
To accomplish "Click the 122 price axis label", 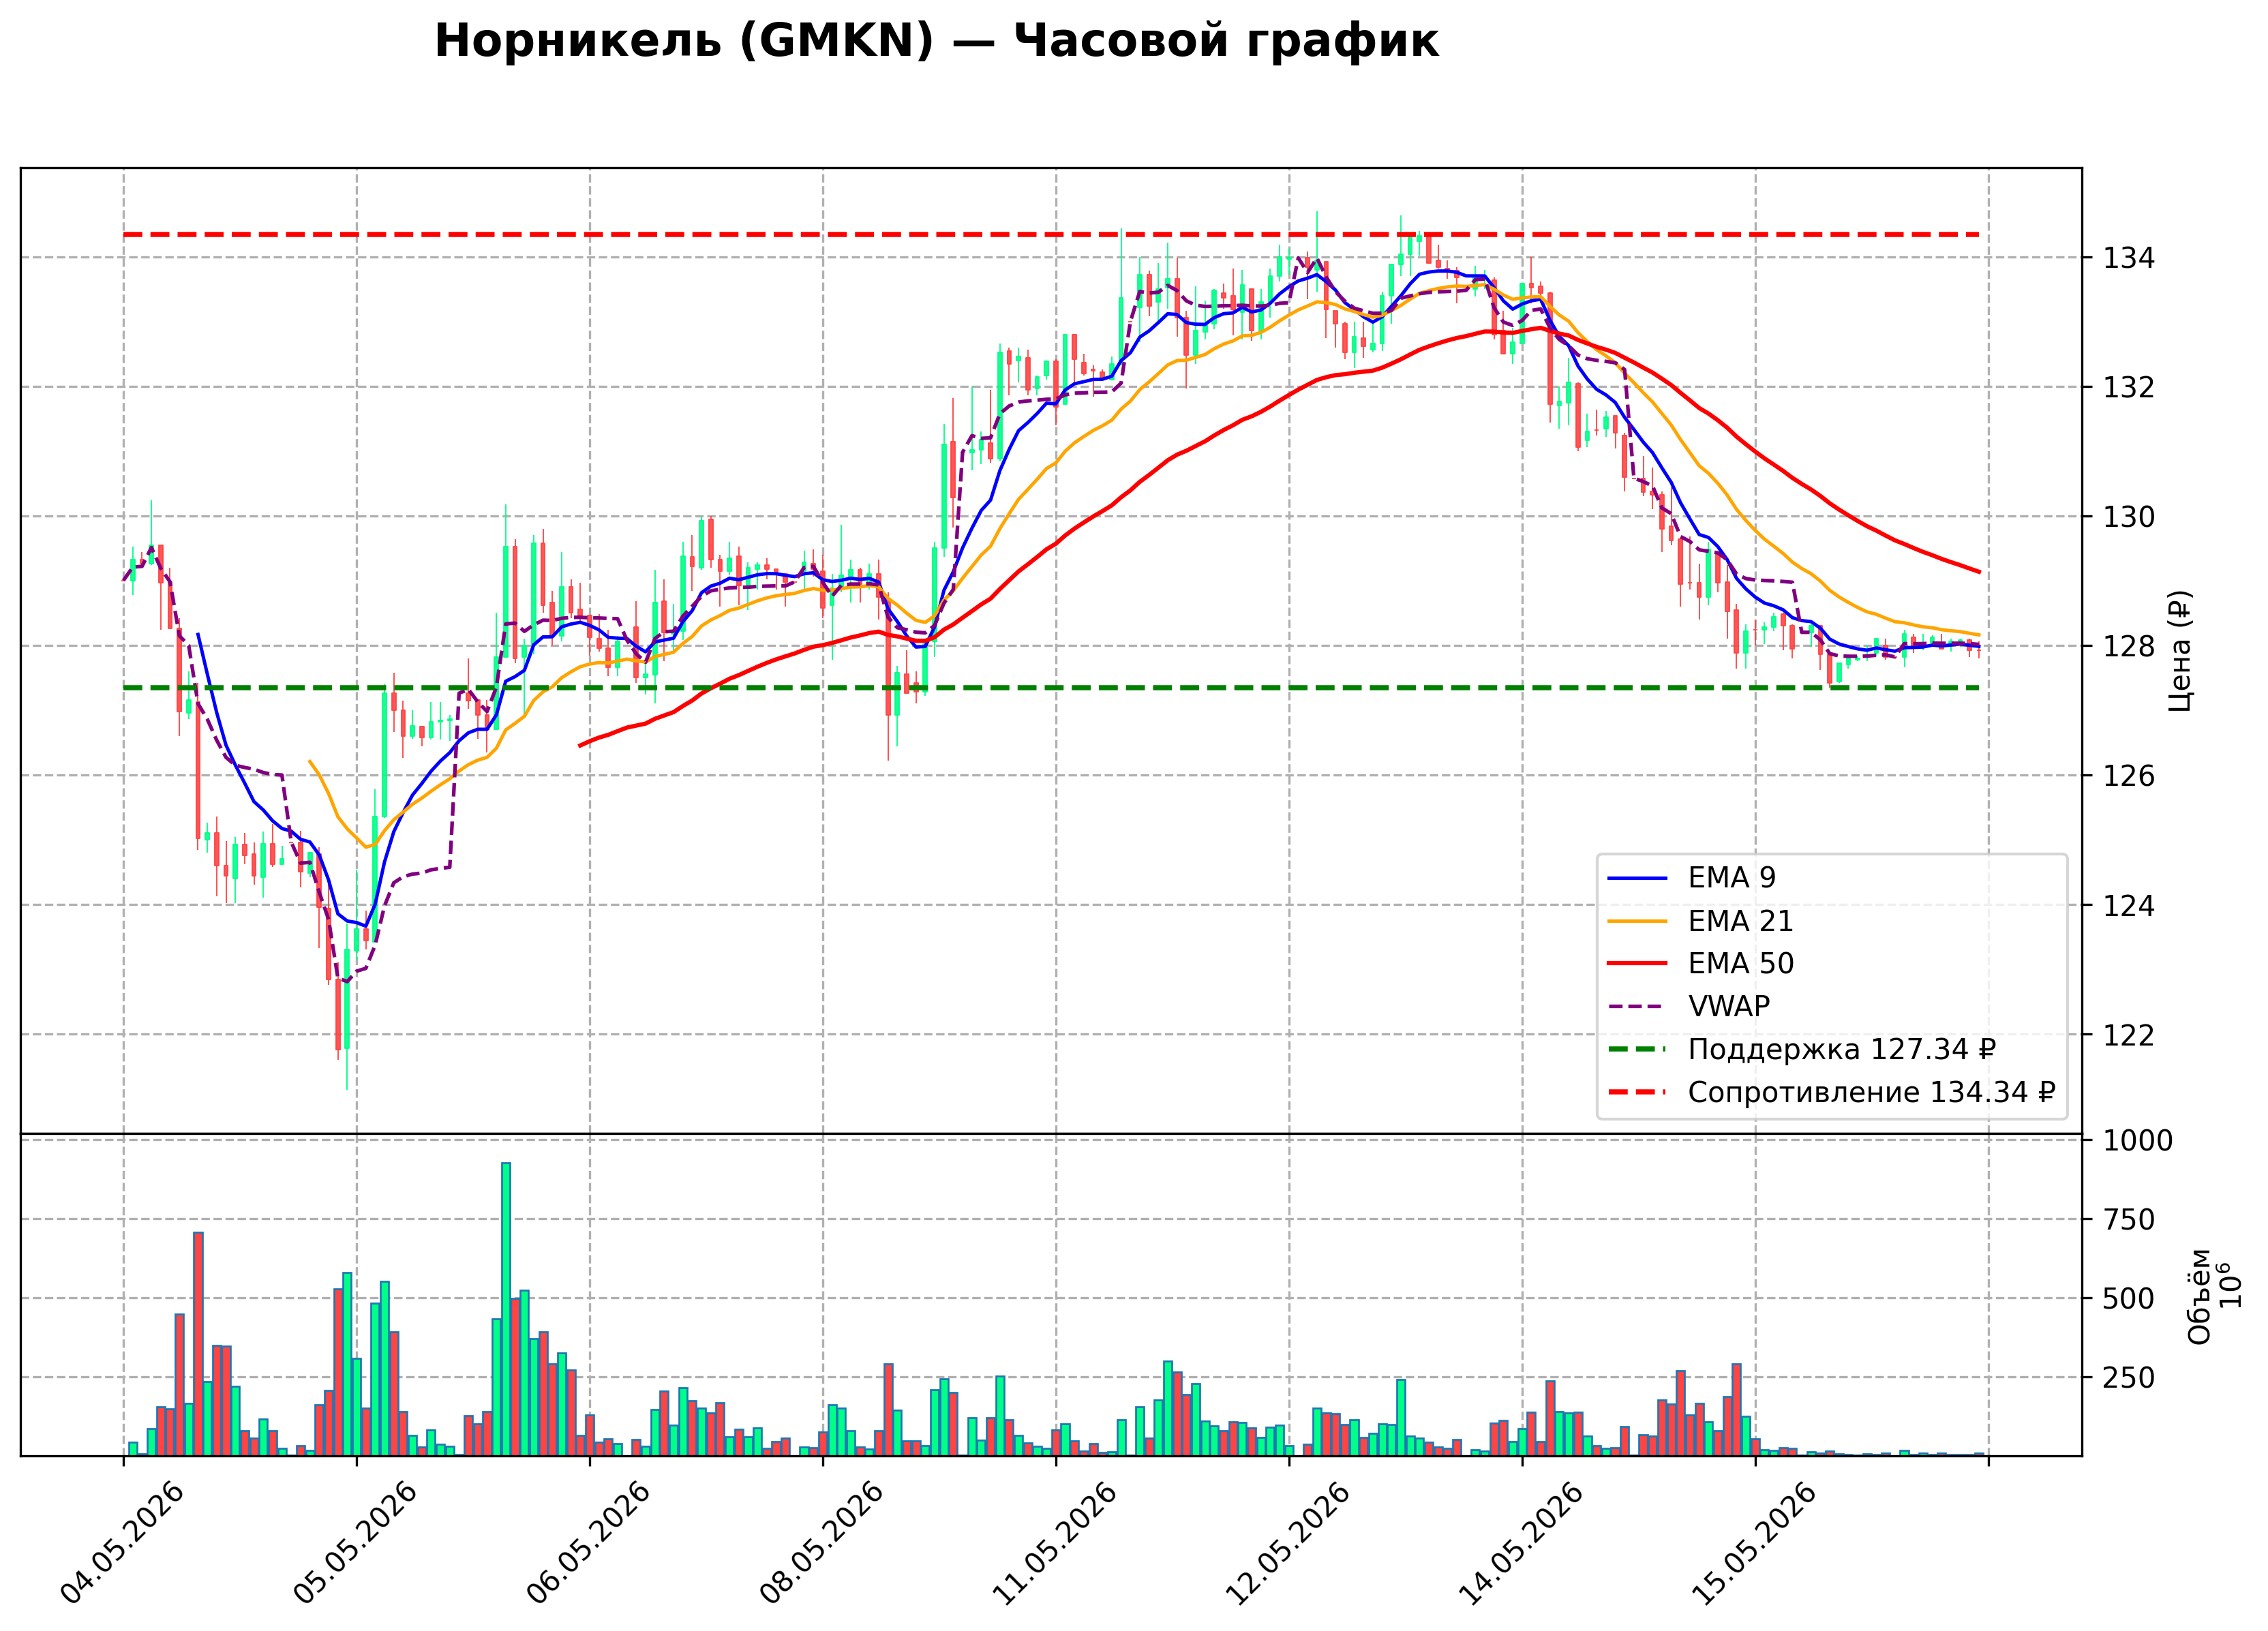I will [x=2129, y=1035].
